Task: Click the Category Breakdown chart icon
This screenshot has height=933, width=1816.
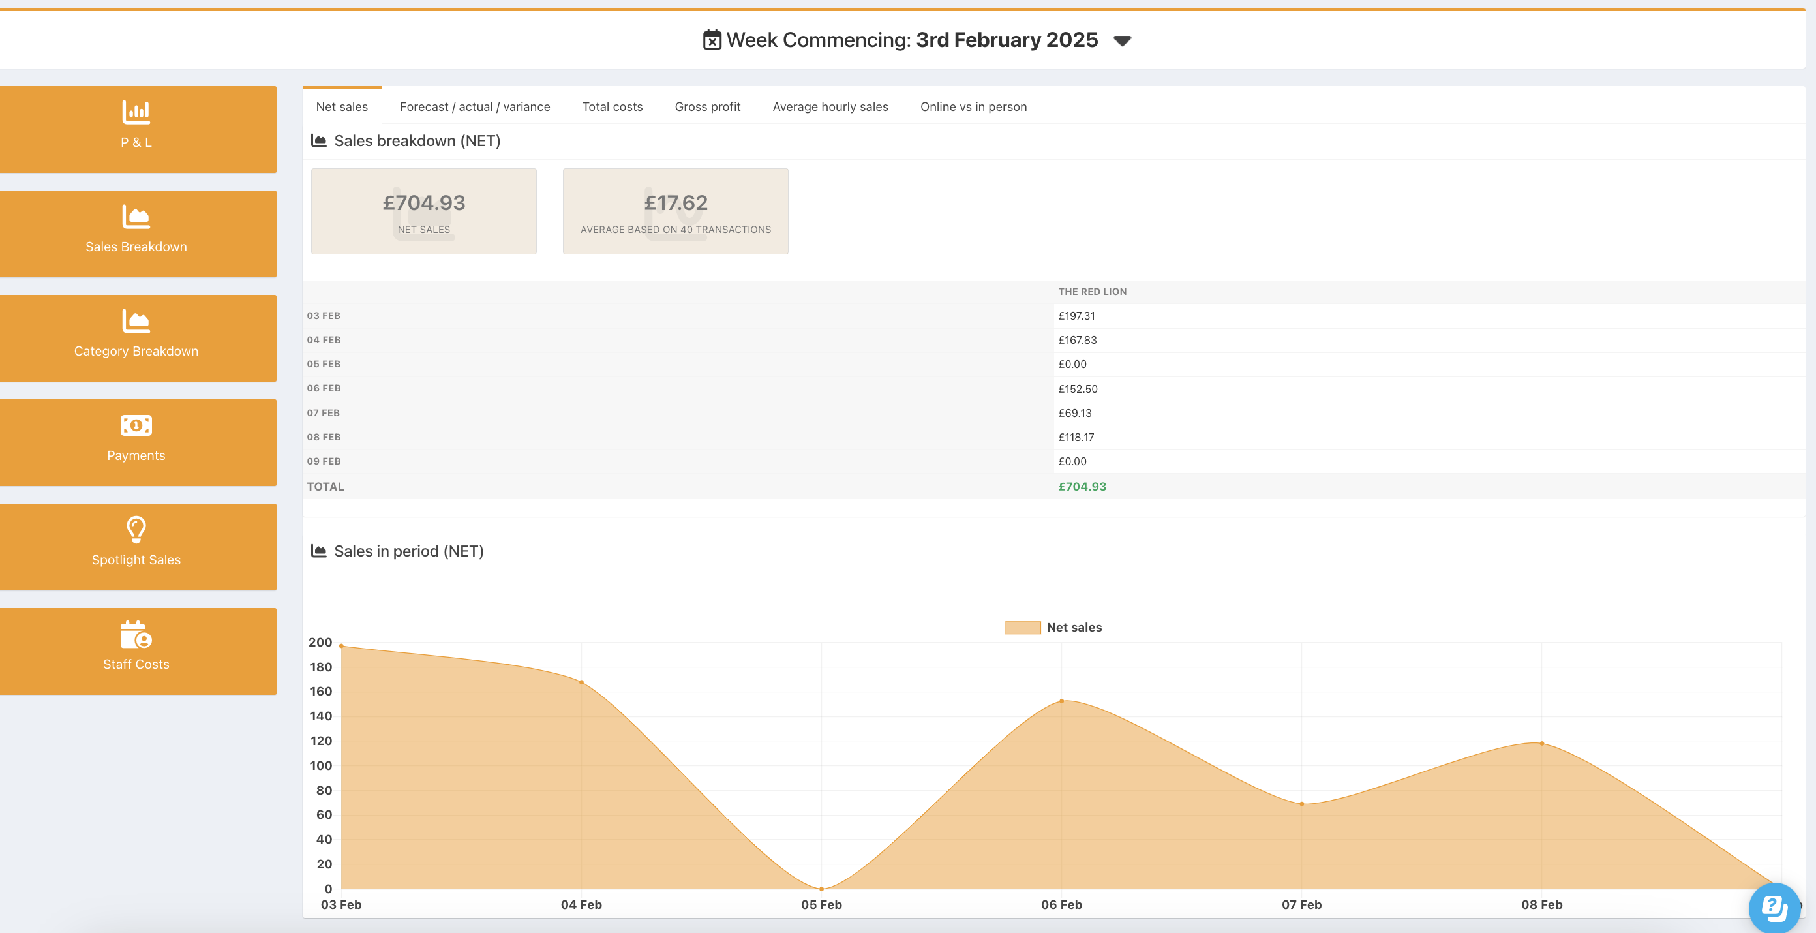Action: [x=136, y=321]
